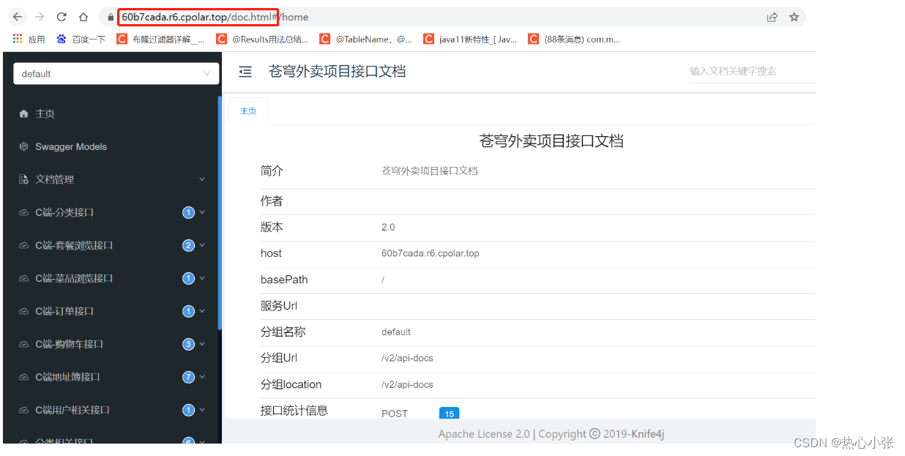Viewport: 905px width, 456px height.
Task: Open the @Results用法总结 bookmark
Action: [x=262, y=40]
